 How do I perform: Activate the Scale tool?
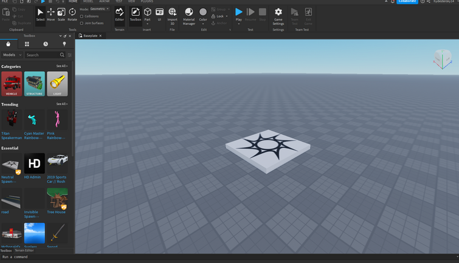pyautogui.click(x=61, y=15)
